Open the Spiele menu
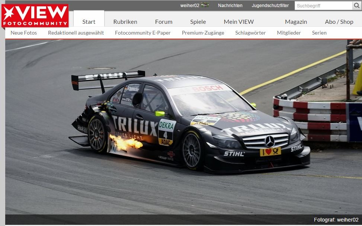362x226 pixels. click(x=198, y=22)
